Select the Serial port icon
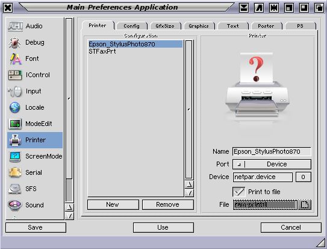Viewport: 327px width, 249px height. 15,172
